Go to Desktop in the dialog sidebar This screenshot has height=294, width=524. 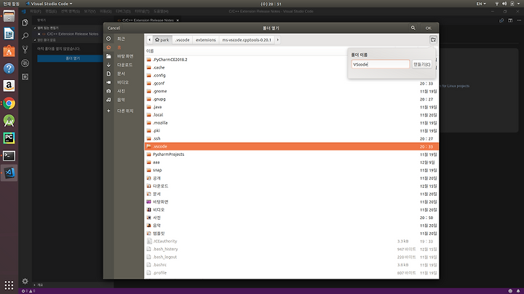(124, 56)
